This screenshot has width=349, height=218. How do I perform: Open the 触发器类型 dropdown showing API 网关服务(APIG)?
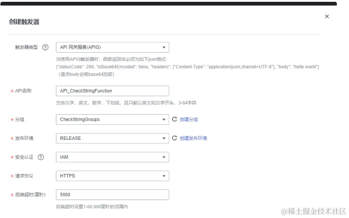pyautogui.click(x=112, y=47)
